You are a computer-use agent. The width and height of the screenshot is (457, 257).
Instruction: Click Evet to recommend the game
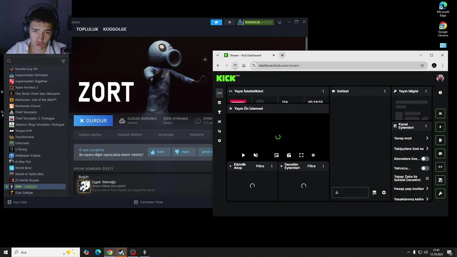159,152
